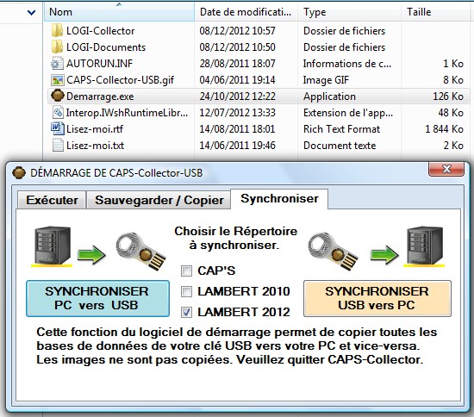Click the server icon above USB vers PC
Image resolution: width=474 pixels, height=417 pixels.
[x=425, y=246]
